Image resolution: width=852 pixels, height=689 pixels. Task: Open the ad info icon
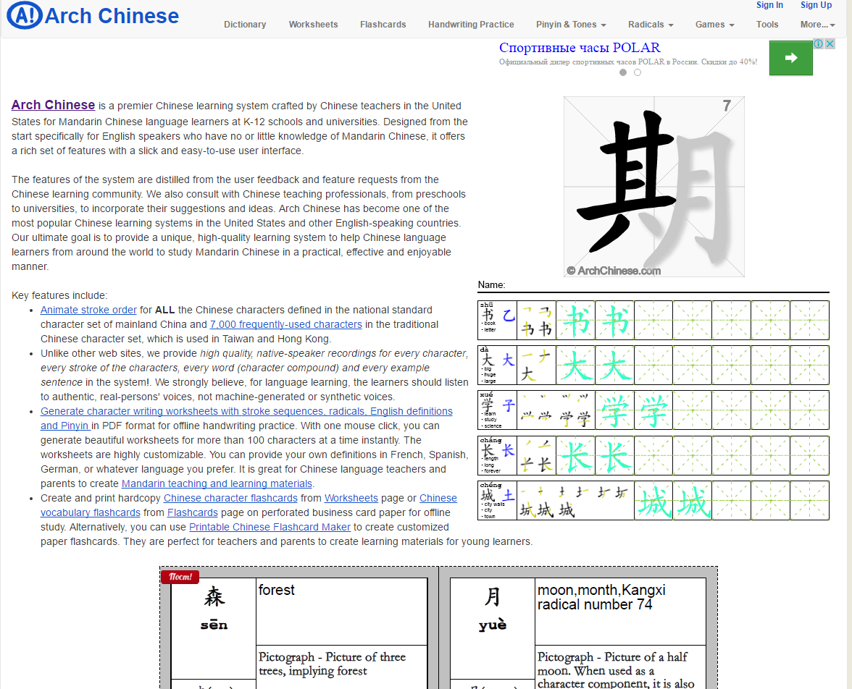pos(818,44)
